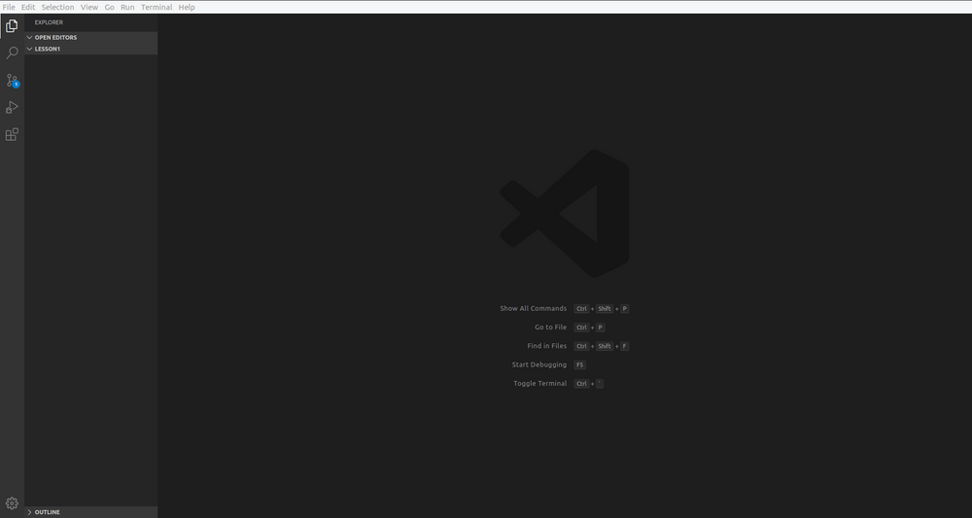
Task: Click the Toggle Terminal label
Action: (x=539, y=384)
